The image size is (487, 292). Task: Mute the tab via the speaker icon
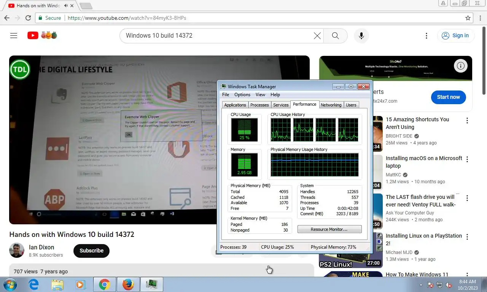pyautogui.click(x=66, y=6)
